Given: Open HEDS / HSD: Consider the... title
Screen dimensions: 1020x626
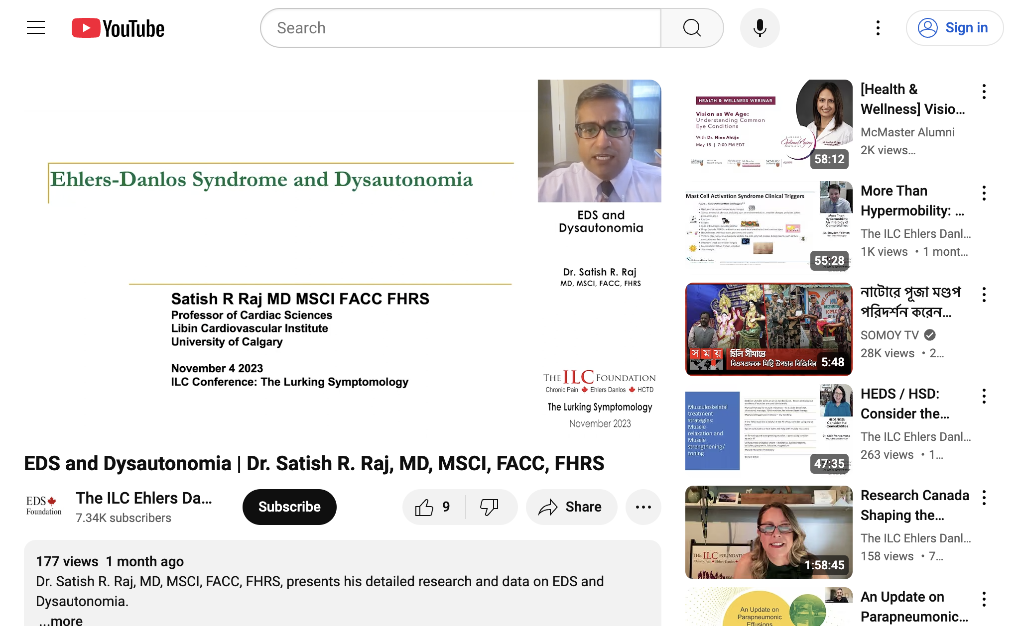Looking at the screenshot, I should 905,404.
